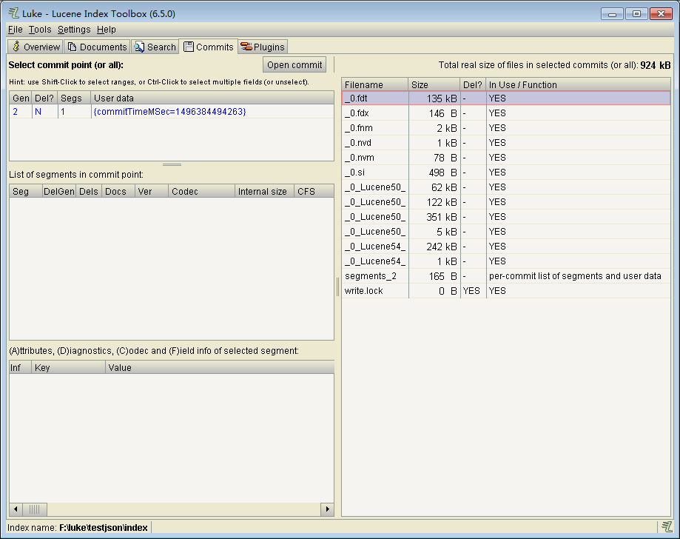Click the vertical splitter handle between panels
The width and height of the screenshot is (680, 539).
[338, 287]
